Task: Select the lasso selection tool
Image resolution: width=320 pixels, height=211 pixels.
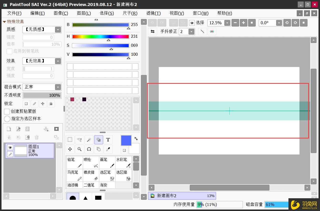Action: pyautogui.click(x=80, y=140)
